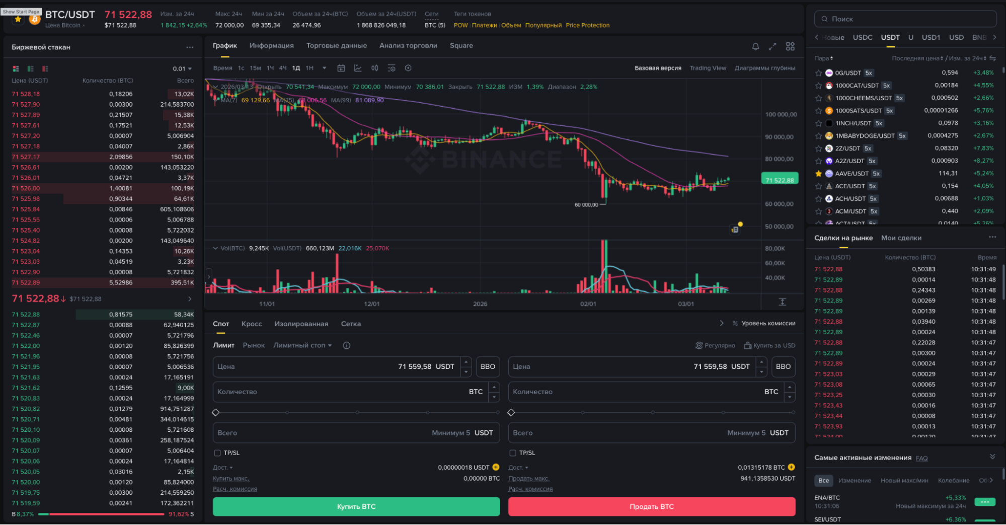Unfavorite the AAVE/USDT pair star

(818, 174)
